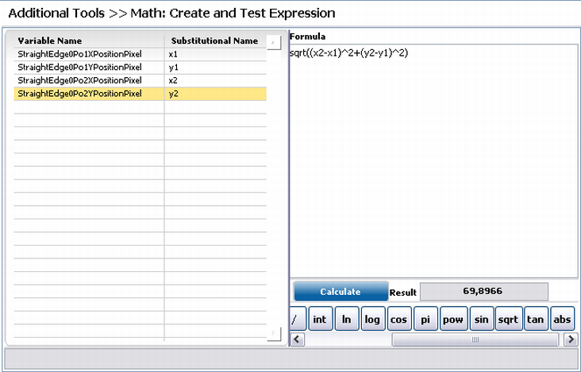
Task: Insert the ln function
Action: point(346,319)
